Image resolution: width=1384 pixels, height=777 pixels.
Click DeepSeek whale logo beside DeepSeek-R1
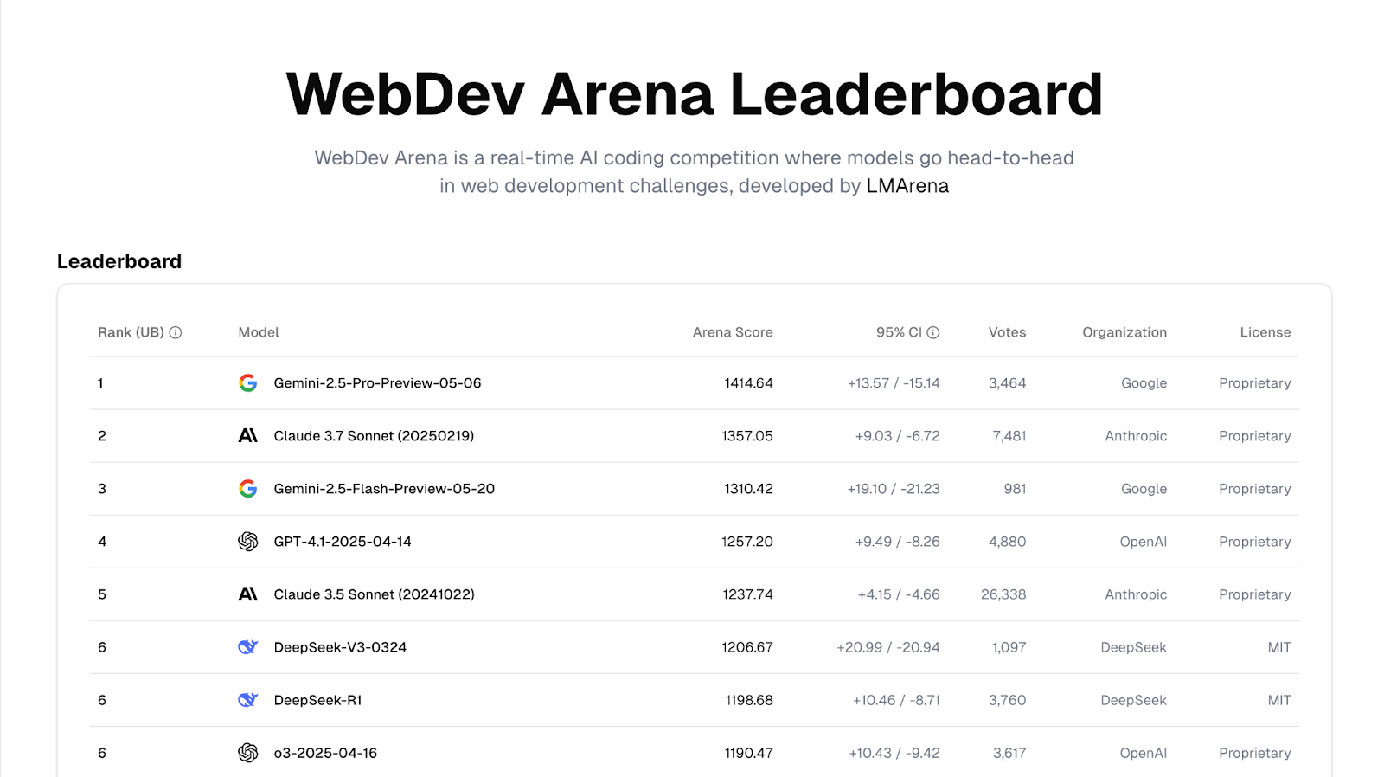(248, 700)
